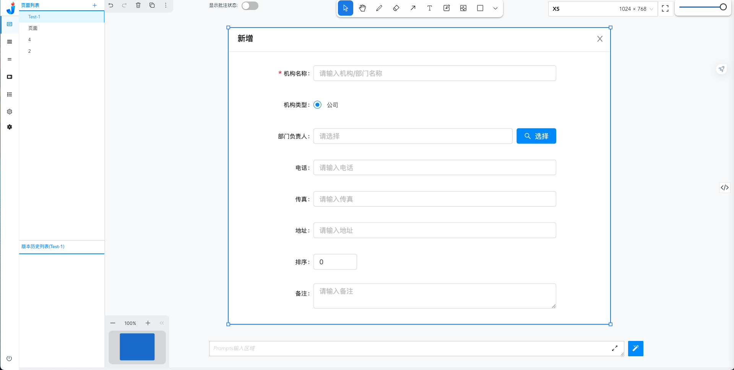Click the selection cursor tool toggle
Screen dimensions: 734x370
click(346, 8)
